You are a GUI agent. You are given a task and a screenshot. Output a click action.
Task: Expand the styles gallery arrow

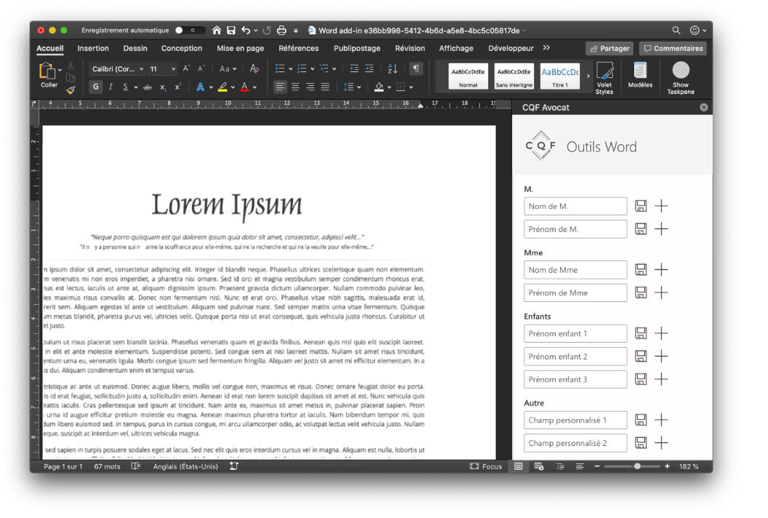[588, 76]
